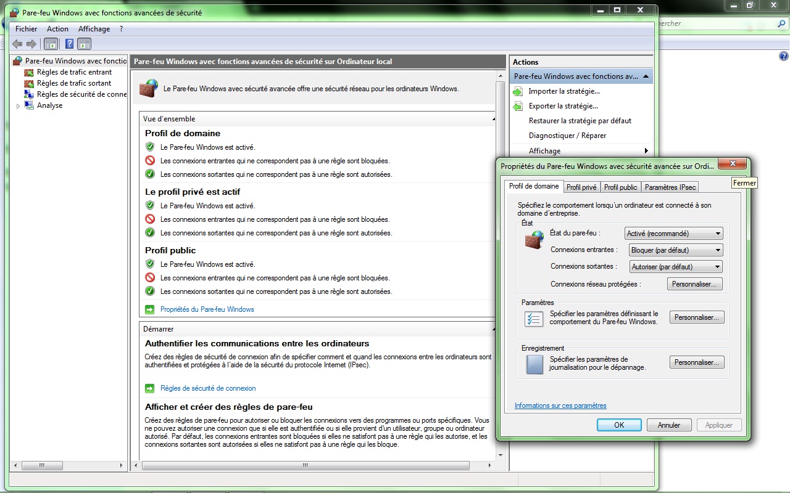Click the blue Help toolbar icon
The image size is (790, 493).
70,44
